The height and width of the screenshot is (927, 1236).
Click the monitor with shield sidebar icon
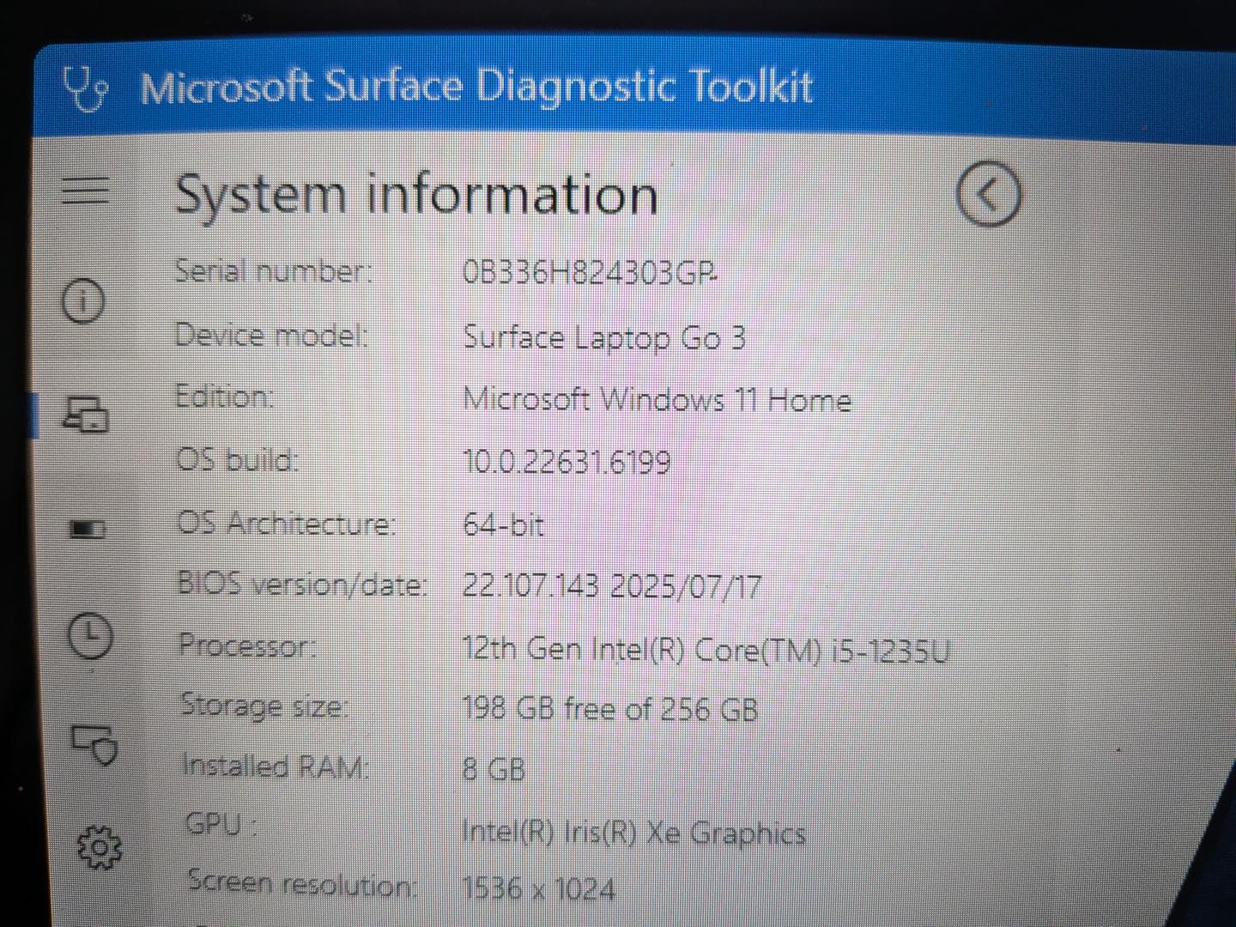(x=94, y=745)
